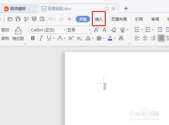Click the text effects outlined A icon
Image resolution: width=169 pixels, height=125 pixels.
[88, 38]
